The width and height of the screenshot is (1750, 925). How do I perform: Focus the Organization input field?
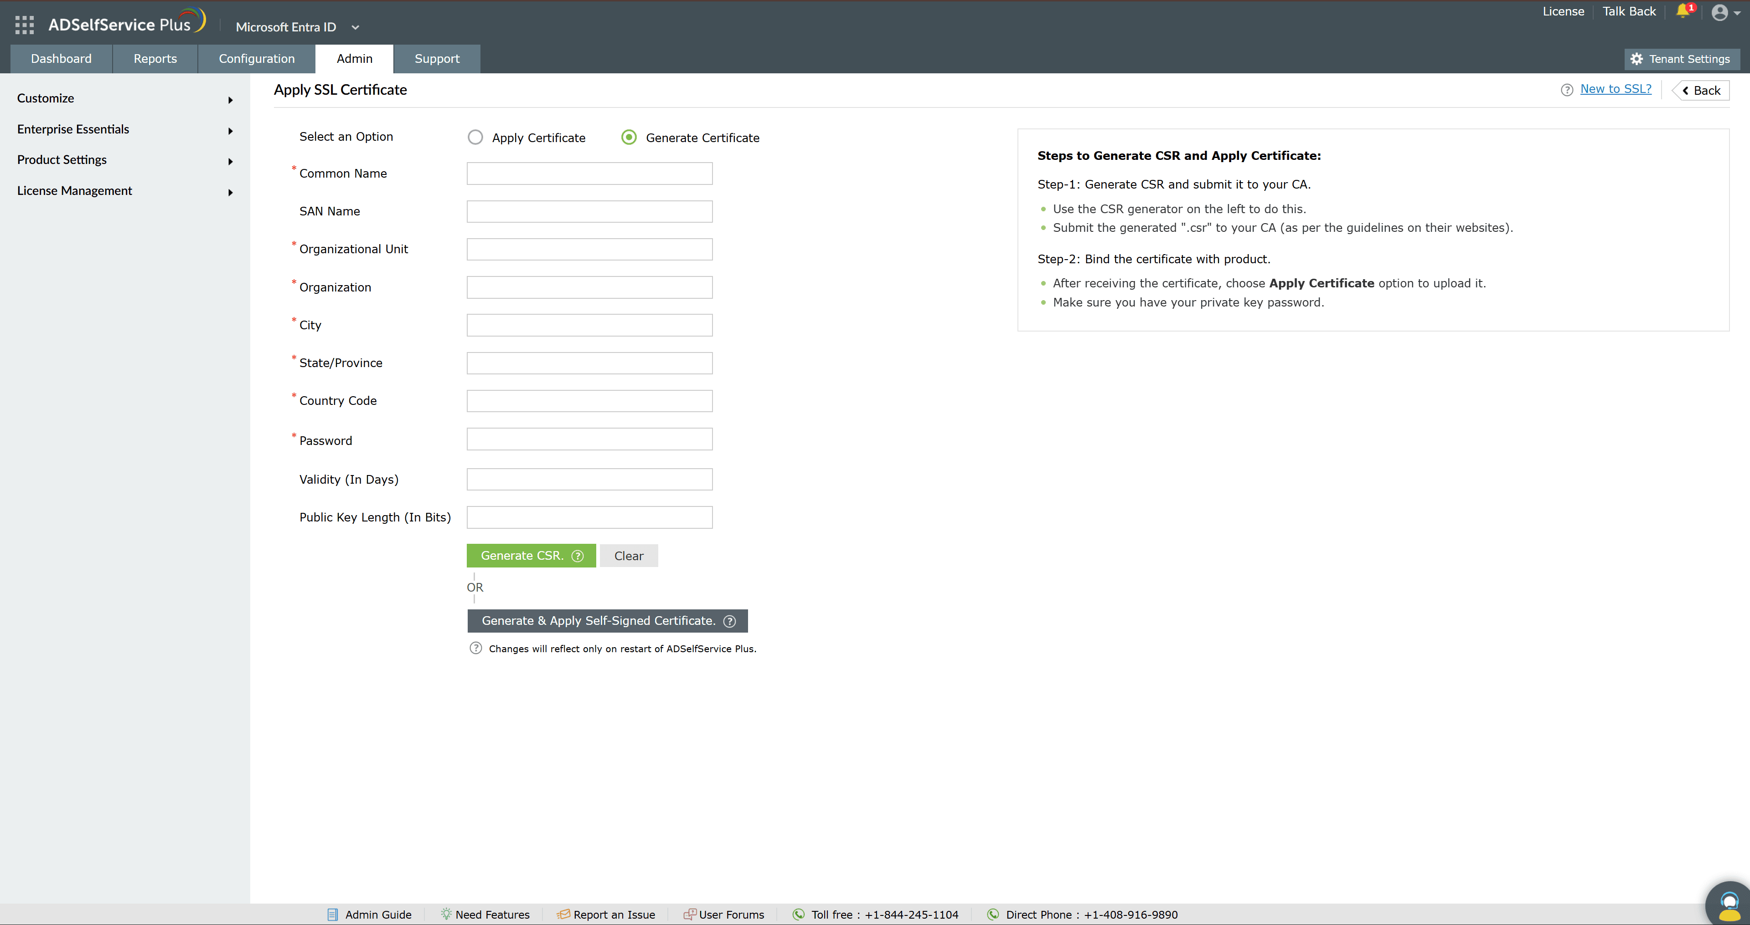click(x=590, y=288)
